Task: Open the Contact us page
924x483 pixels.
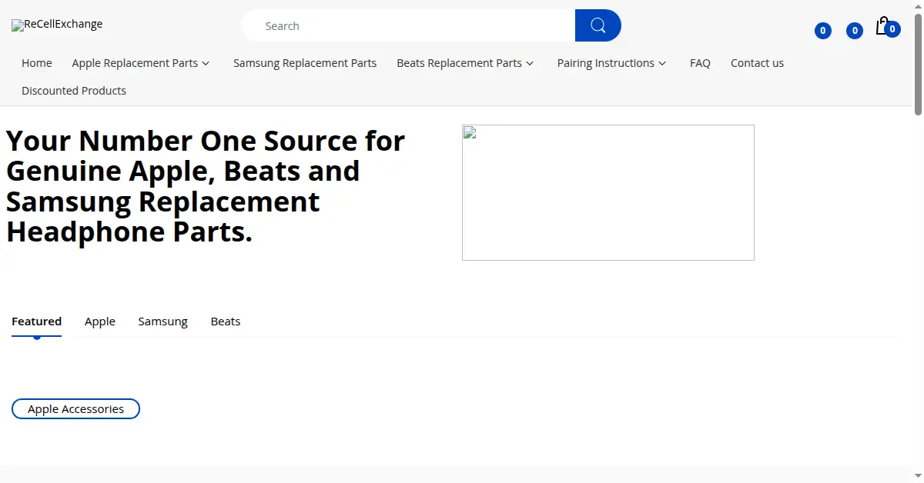Action: 757,63
